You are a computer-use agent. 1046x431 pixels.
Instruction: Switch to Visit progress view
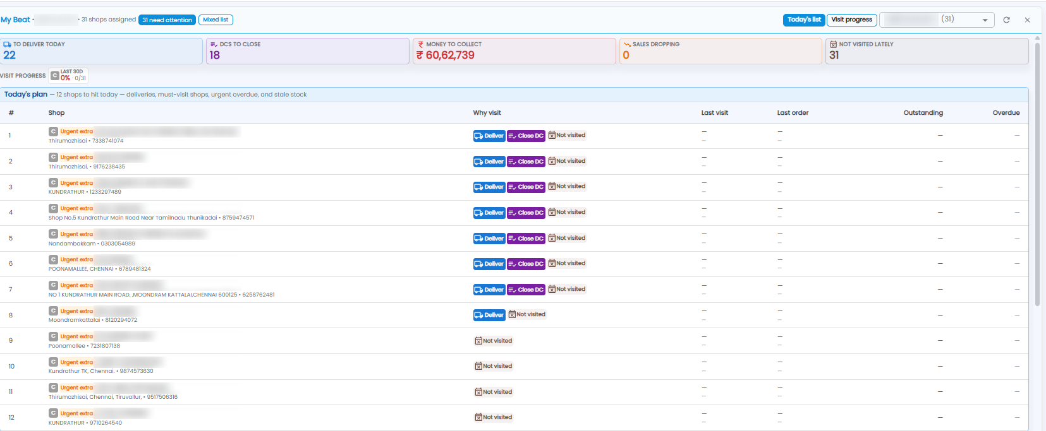(x=851, y=20)
